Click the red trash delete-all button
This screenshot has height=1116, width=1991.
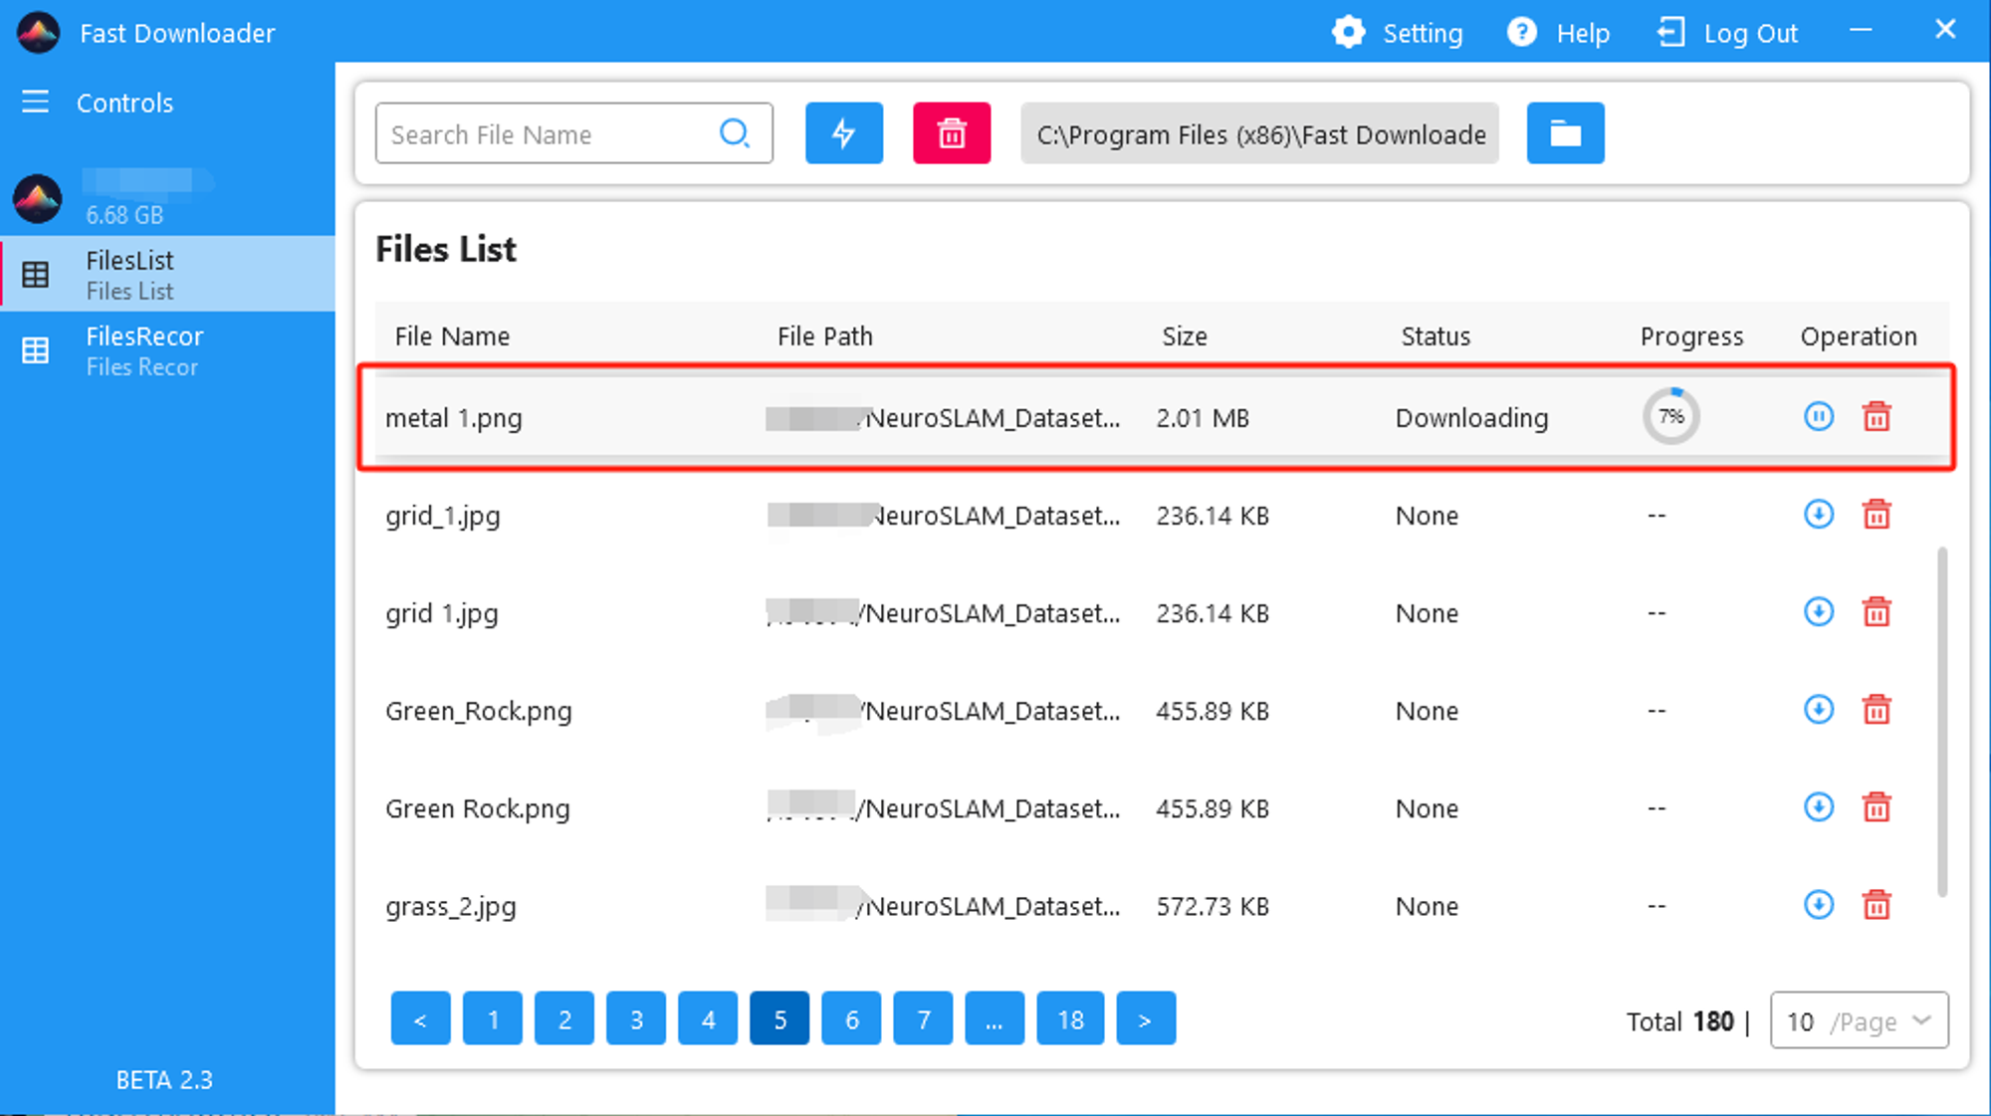[x=952, y=133]
